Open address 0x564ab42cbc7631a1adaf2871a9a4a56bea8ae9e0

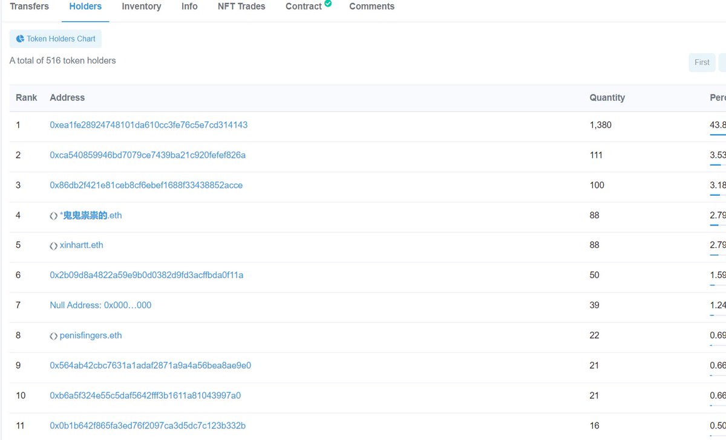(150, 366)
